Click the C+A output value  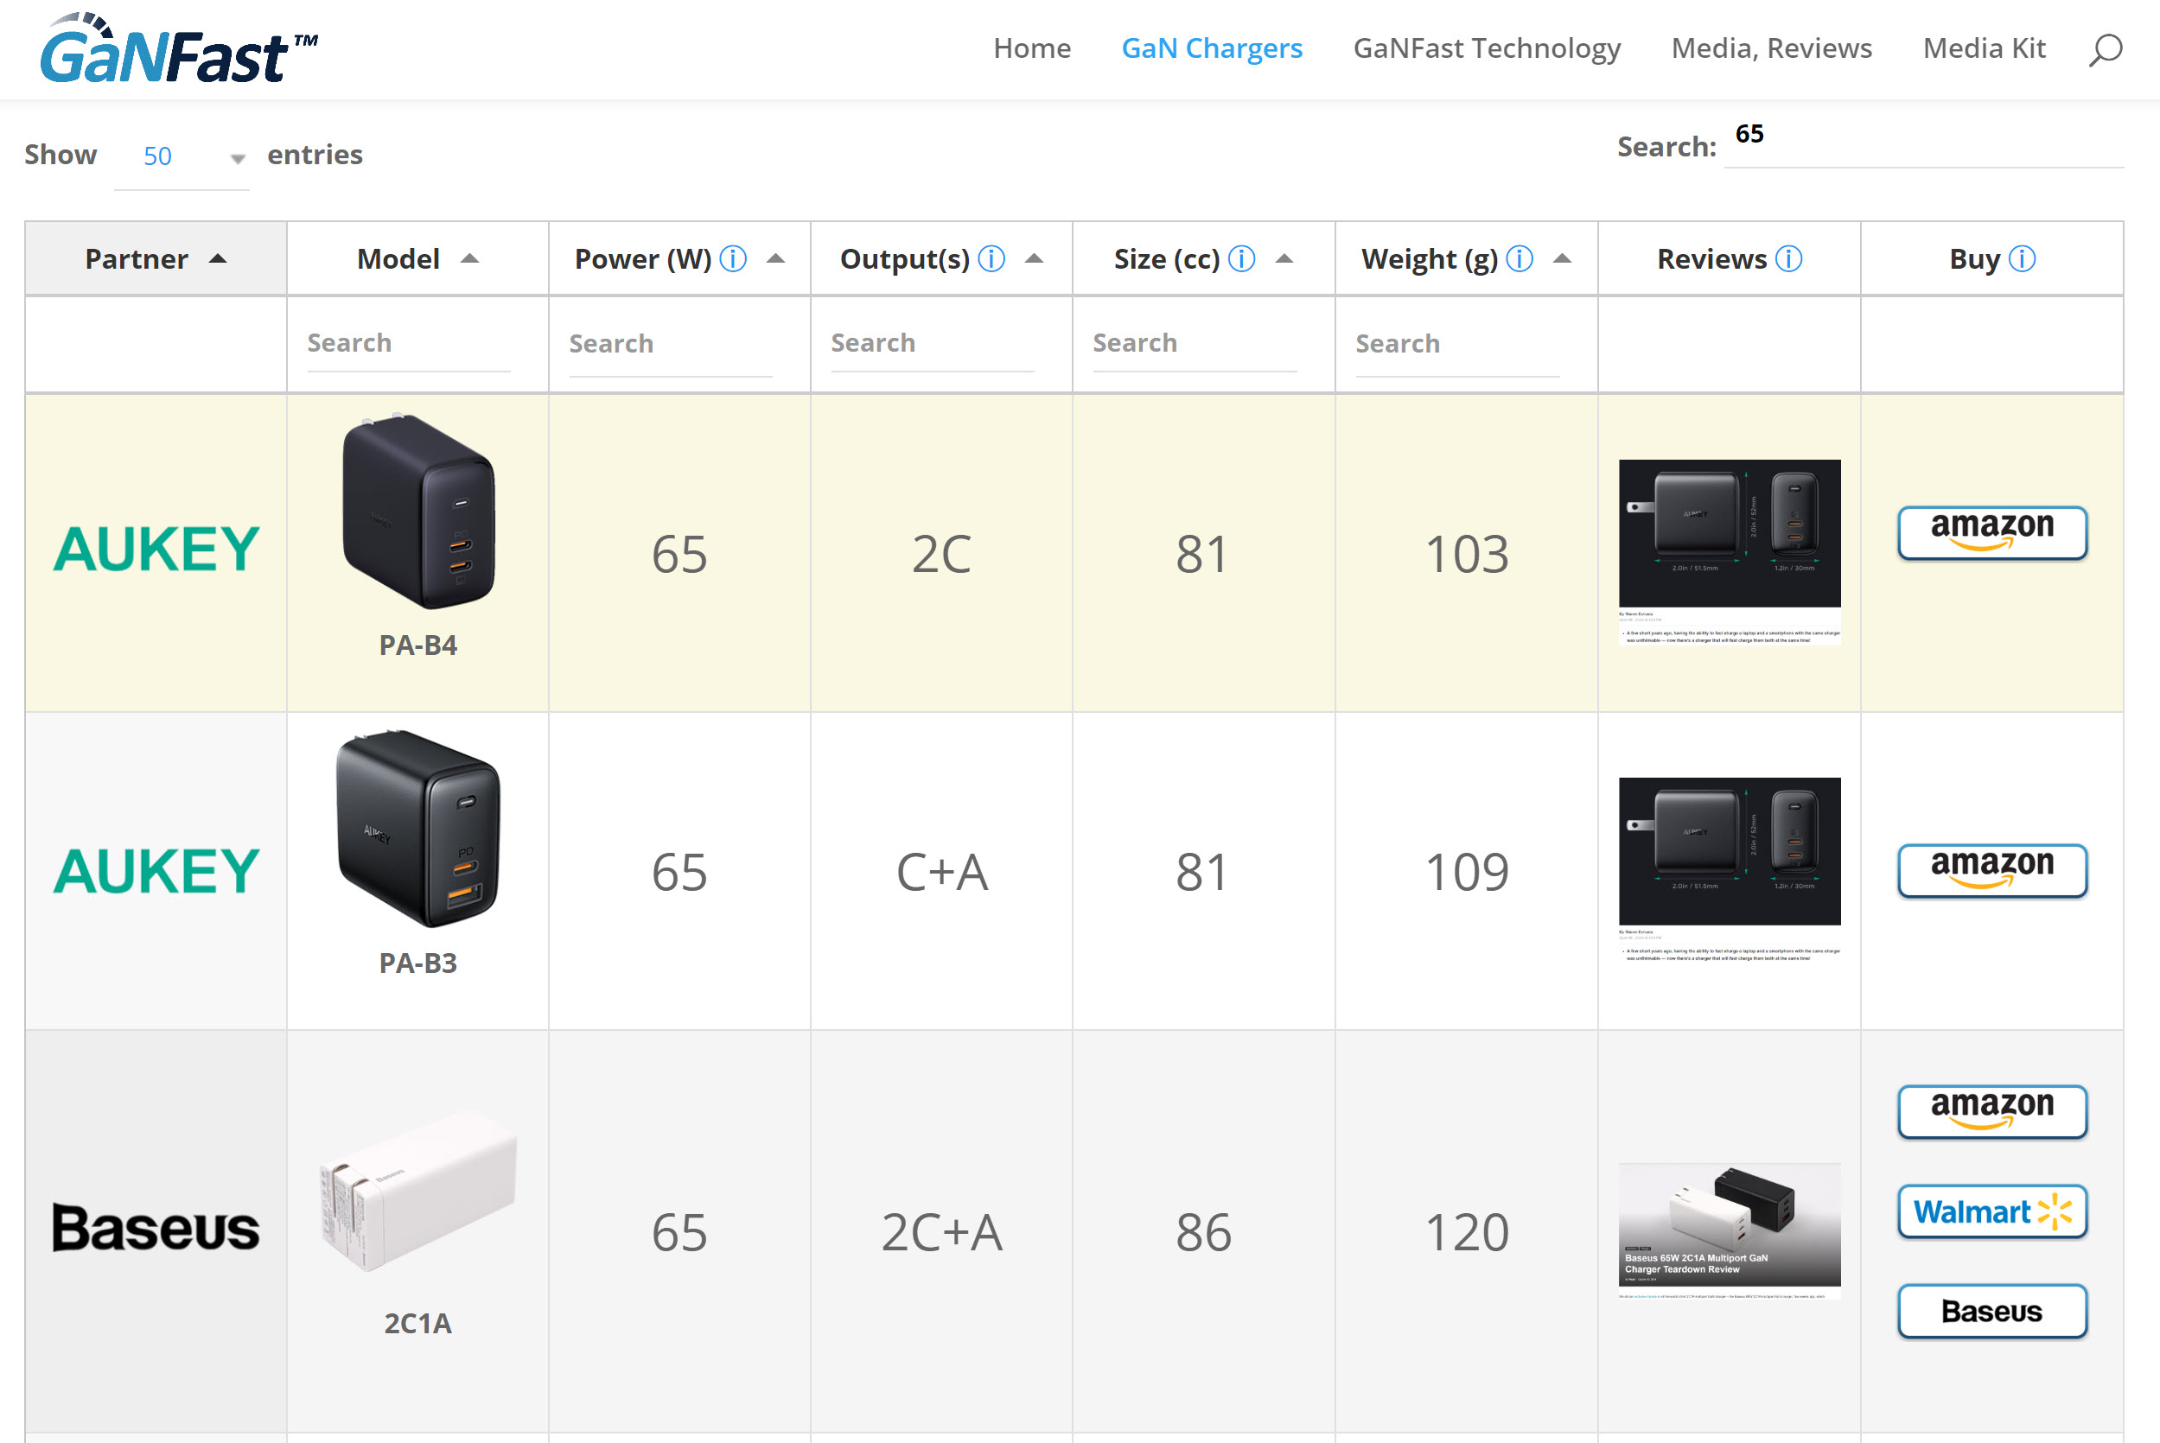(940, 872)
